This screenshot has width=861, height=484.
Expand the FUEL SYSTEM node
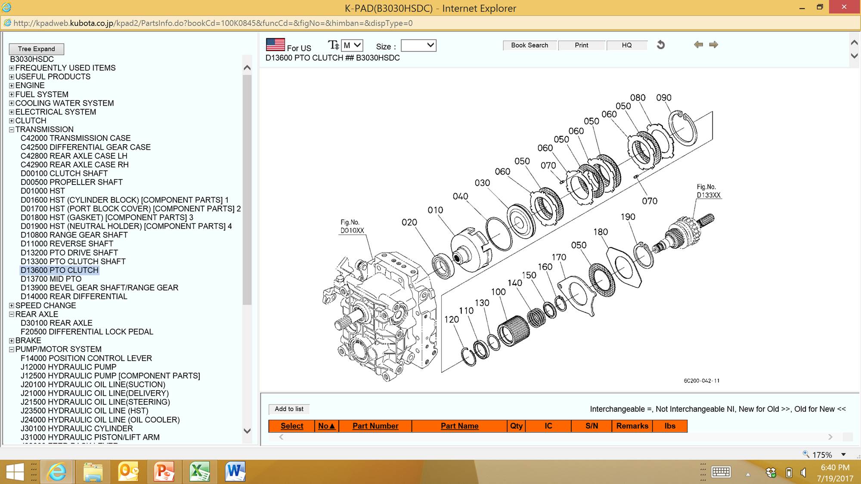pos(12,94)
